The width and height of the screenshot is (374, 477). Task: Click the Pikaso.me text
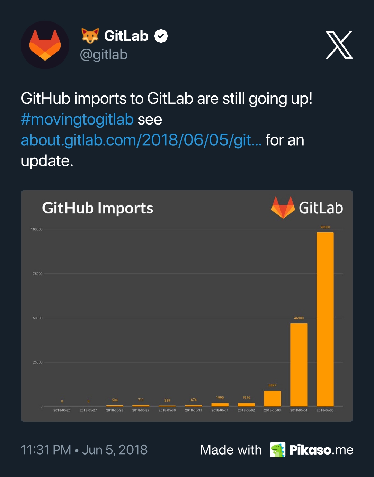(321, 450)
